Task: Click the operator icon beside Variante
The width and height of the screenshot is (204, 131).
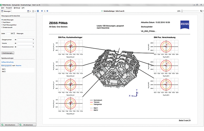Action: click(x=15, y=43)
